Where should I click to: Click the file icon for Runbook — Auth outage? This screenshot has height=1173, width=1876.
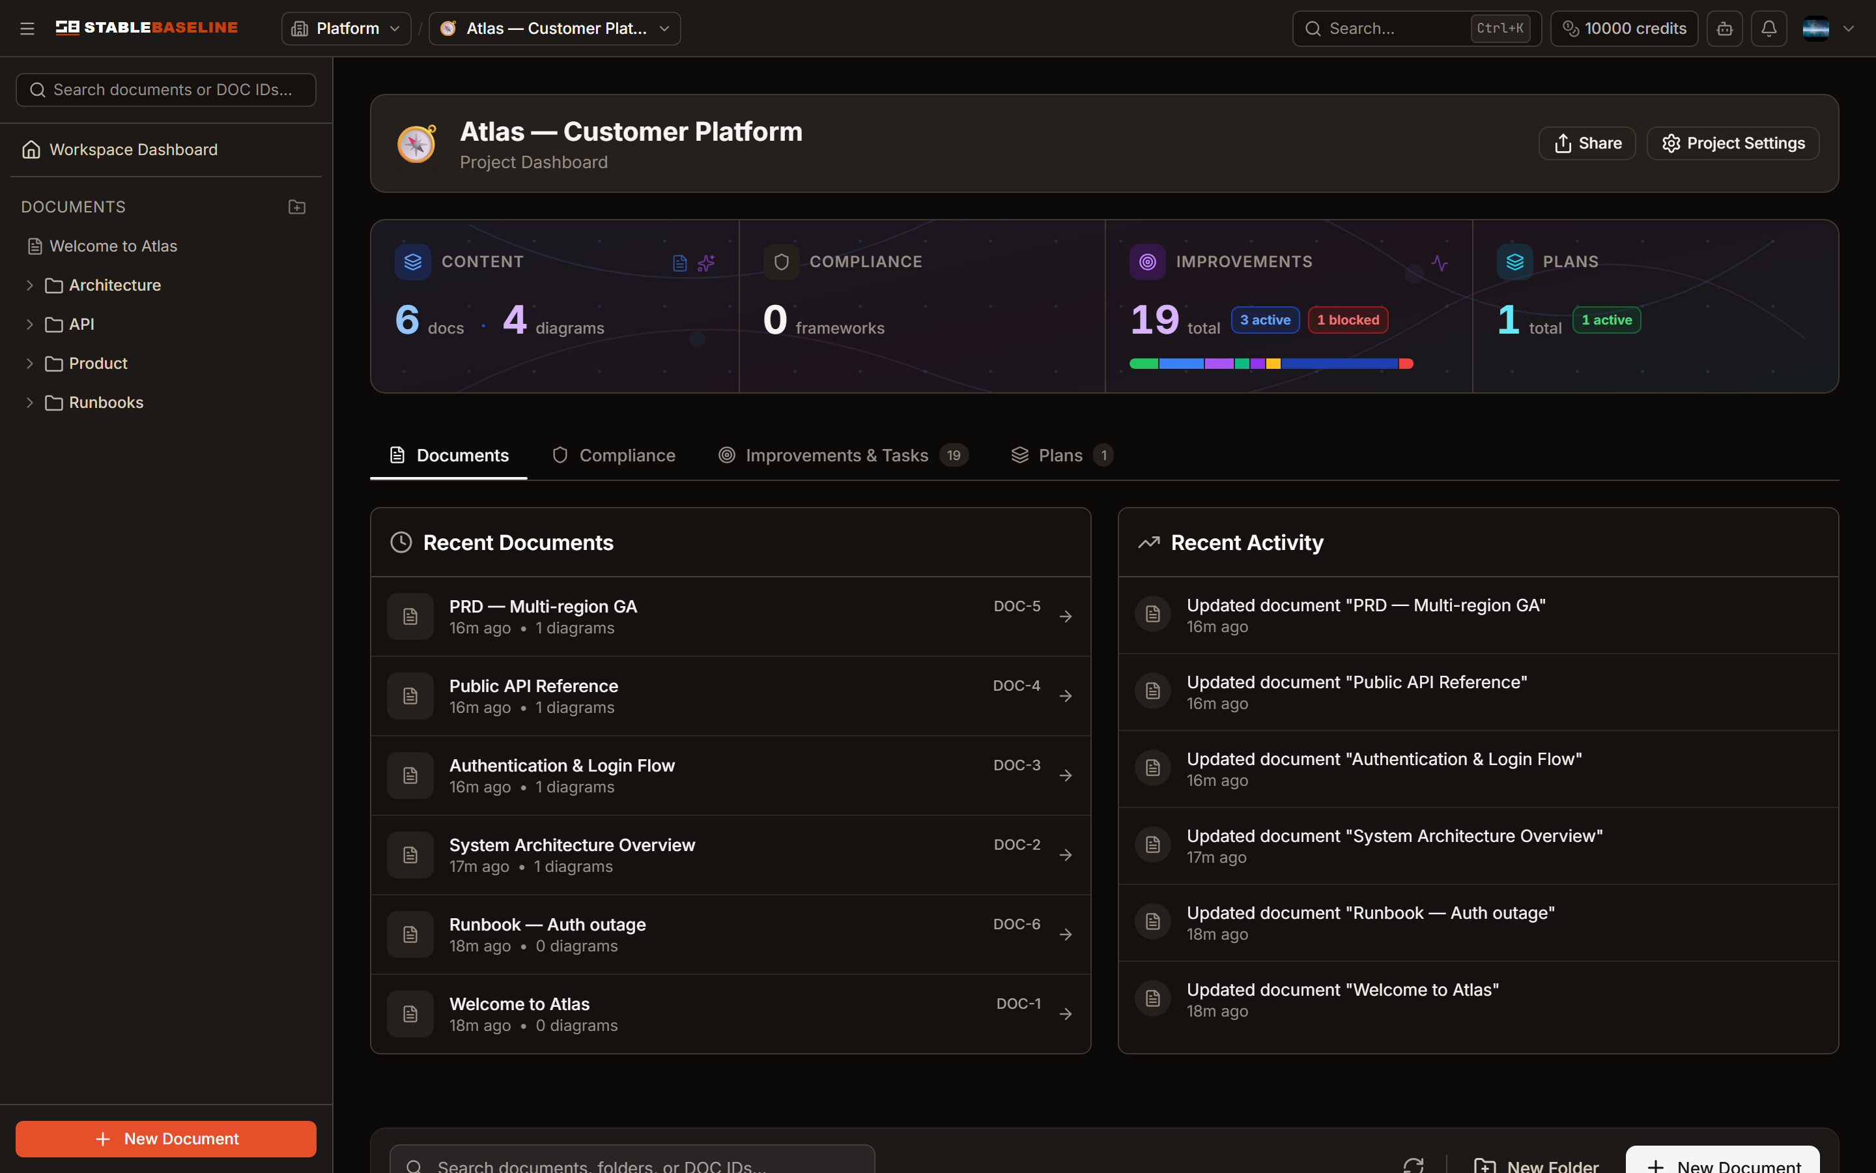(410, 935)
